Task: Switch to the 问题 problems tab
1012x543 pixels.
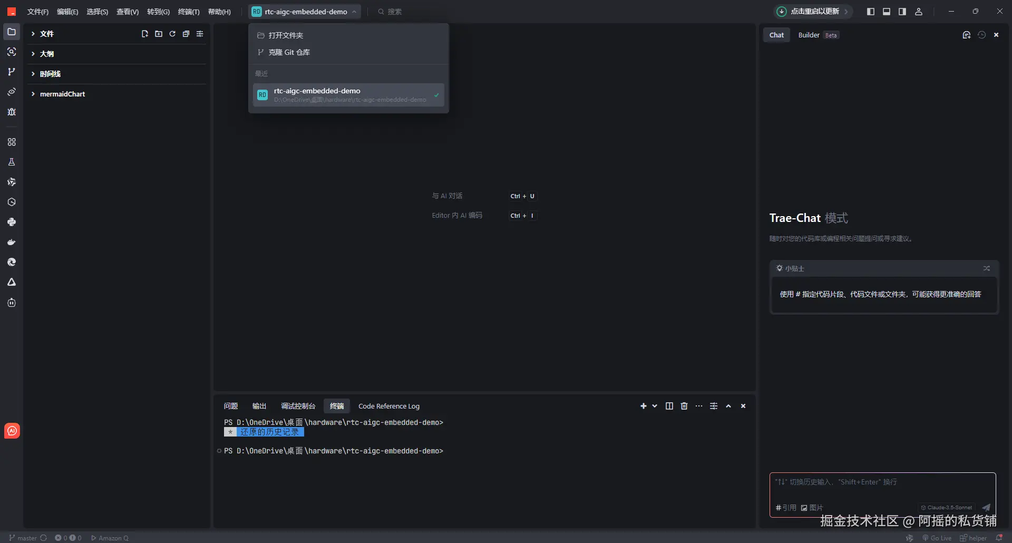Action: point(231,406)
